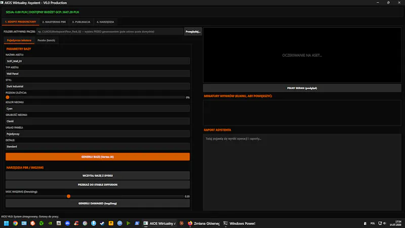Open the Mail app in taskbar
405x228 pixels.
click(x=24, y=223)
